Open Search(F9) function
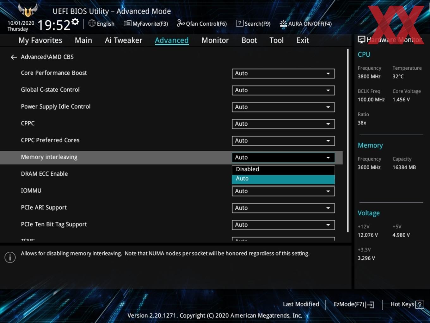The image size is (430, 323). (257, 24)
